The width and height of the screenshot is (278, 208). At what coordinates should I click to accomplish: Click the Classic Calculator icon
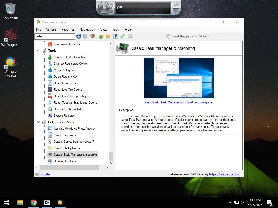pos(50,135)
